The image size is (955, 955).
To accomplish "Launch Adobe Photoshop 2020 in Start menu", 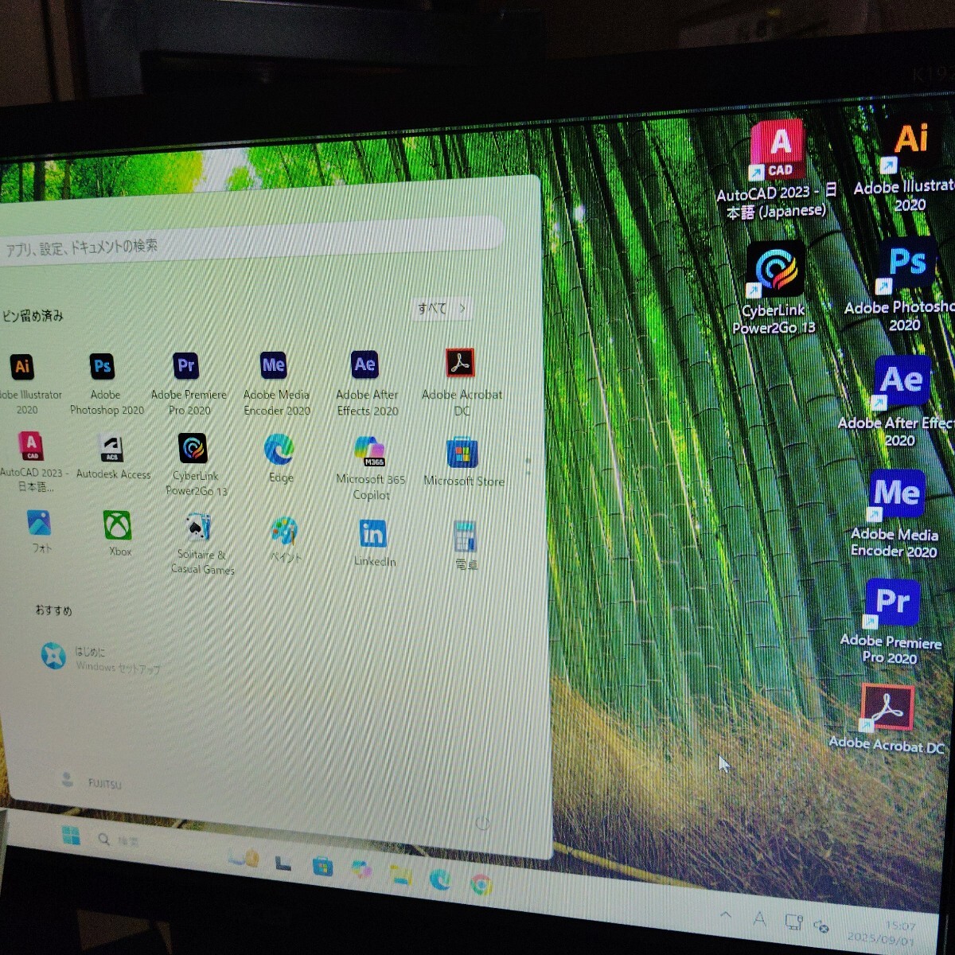I will 105,384.
